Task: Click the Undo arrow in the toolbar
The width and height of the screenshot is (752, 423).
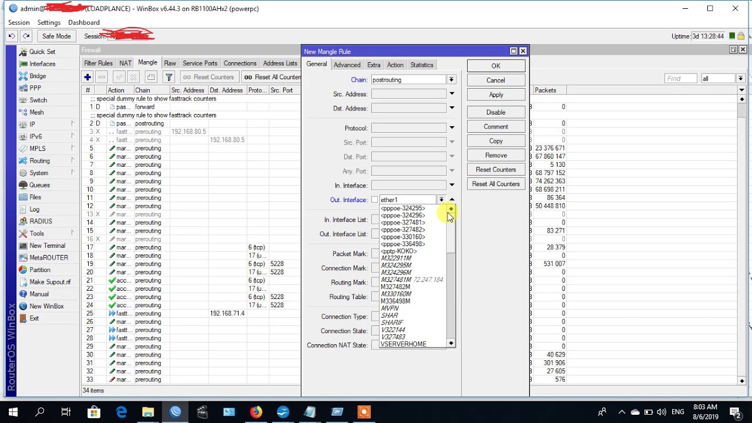Action: point(11,36)
